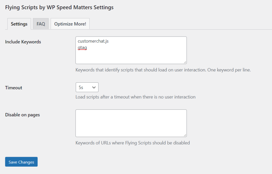The width and height of the screenshot is (272, 174).
Task: Click the Disable on pages label
Action: pyautogui.click(x=23, y=115)
